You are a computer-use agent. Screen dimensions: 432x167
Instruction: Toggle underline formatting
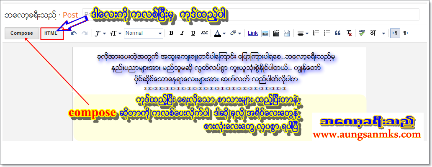click(193, 33)
